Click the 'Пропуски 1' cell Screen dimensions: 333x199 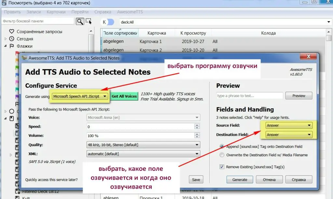pos(151,198)
